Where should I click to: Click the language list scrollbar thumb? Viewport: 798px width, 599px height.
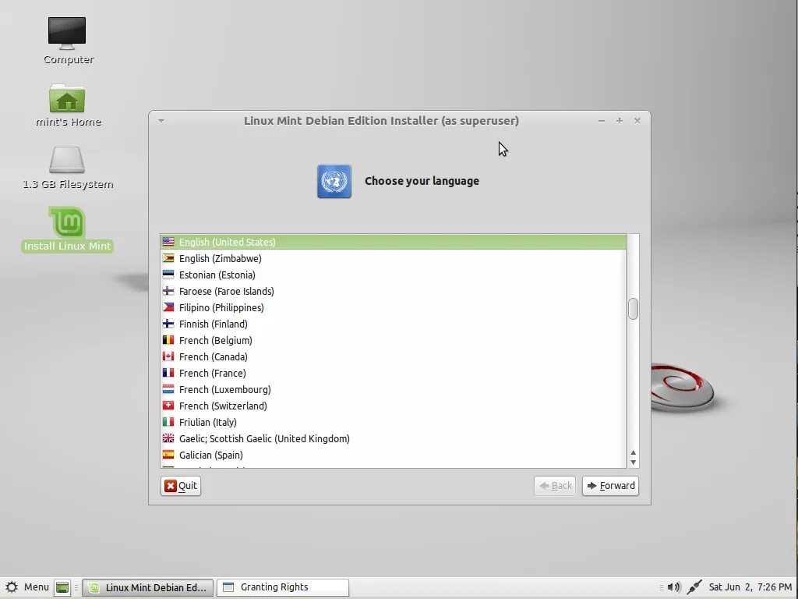pos(633,309)
